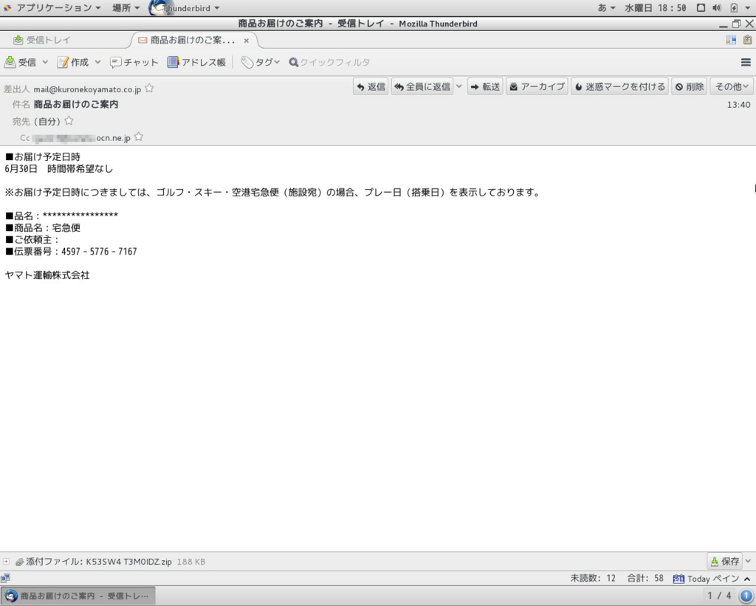Screen dimensions: 756x606
Task: Mark as junk with 迷惑マークを付ける
Action: (x=619, y=87)
